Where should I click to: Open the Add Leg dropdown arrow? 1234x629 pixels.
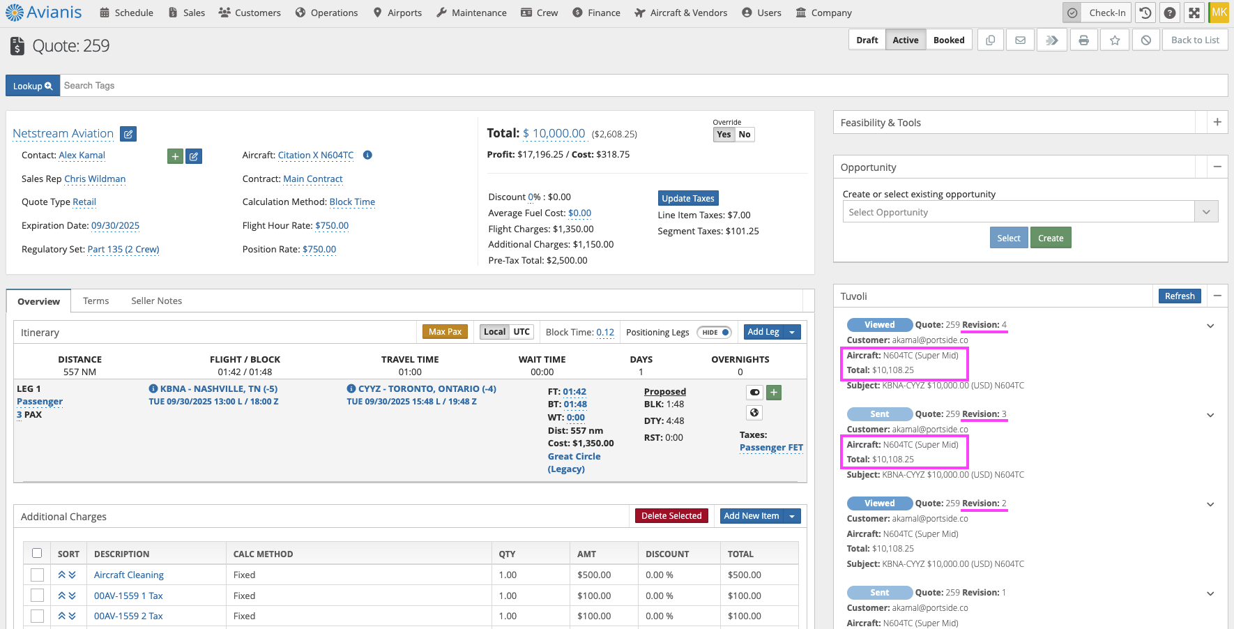click(792, 333)
